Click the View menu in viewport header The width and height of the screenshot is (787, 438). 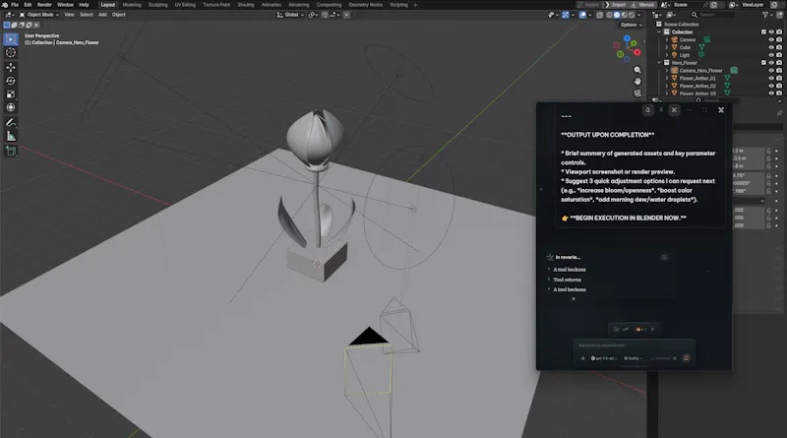point(69,15)
